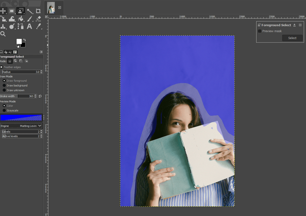Reset stroke width to default
306x216 pixels.
point(40,96)
